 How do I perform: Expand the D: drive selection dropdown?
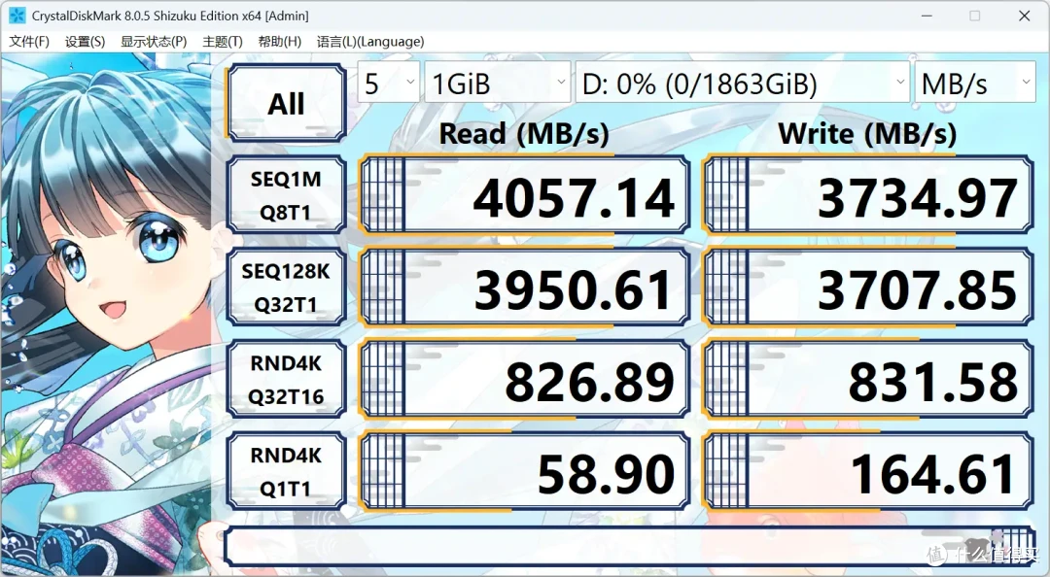click(742, 83)
